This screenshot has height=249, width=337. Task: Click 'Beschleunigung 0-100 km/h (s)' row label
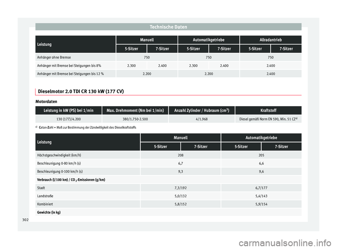(x=60, y=172)
